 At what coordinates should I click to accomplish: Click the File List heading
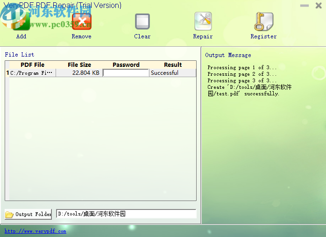point(20,55)
